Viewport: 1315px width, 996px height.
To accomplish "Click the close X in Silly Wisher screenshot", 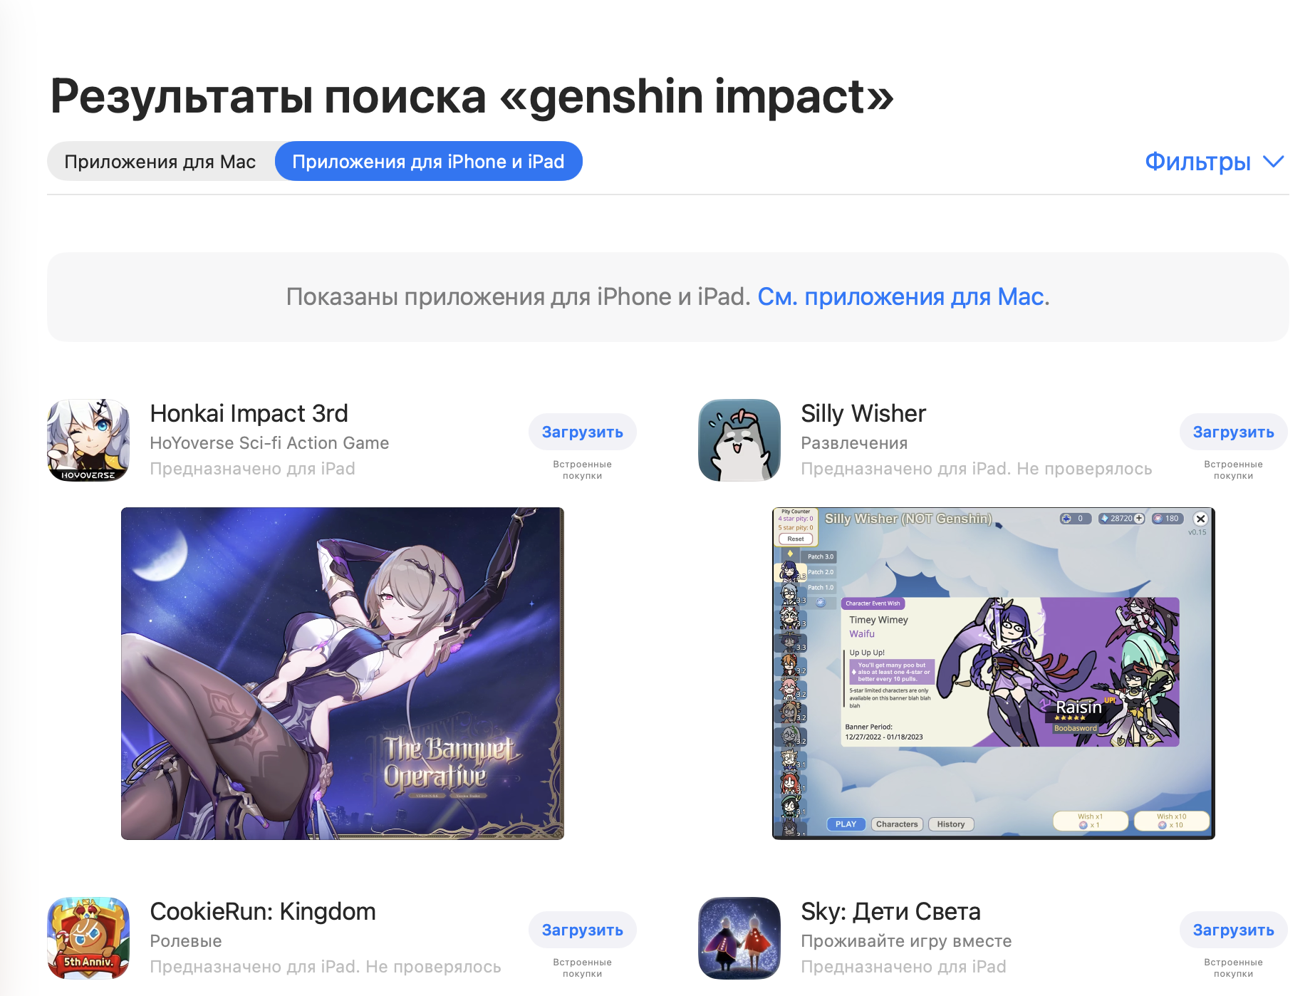I will (x=1200, y=519).
